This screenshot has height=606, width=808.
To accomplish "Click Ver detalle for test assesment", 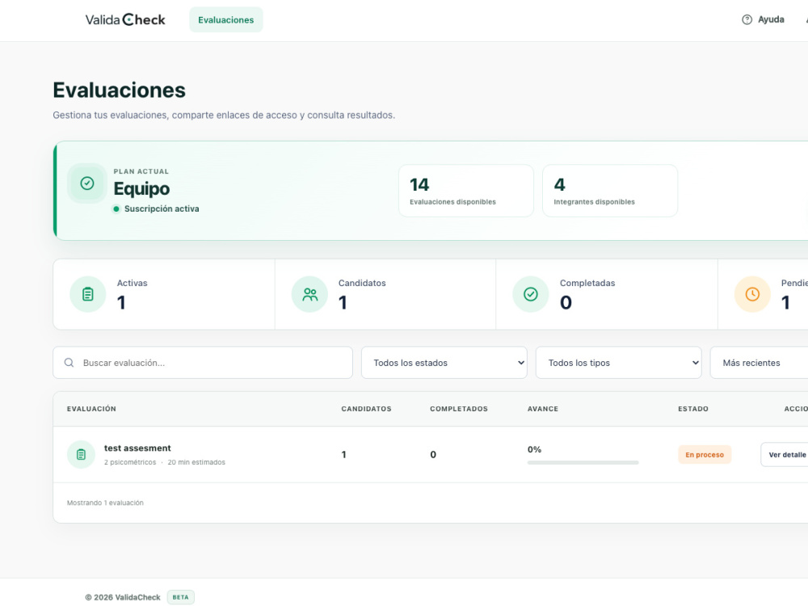I will [x=785, y=454].
